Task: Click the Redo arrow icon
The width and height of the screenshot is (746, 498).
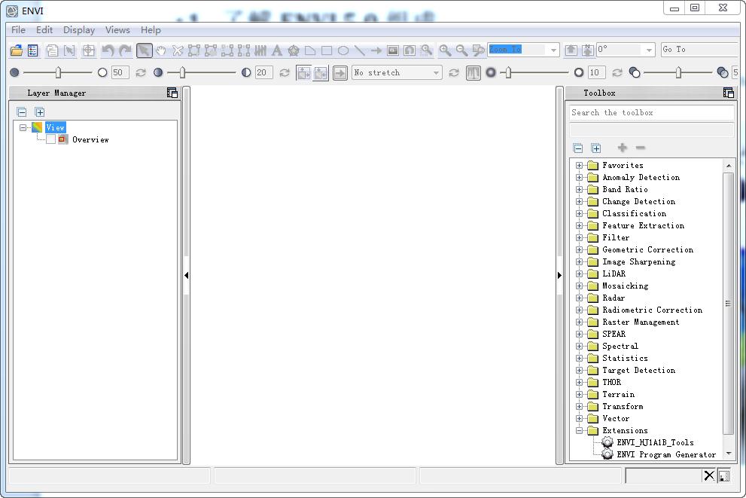Action: point(125,50)
